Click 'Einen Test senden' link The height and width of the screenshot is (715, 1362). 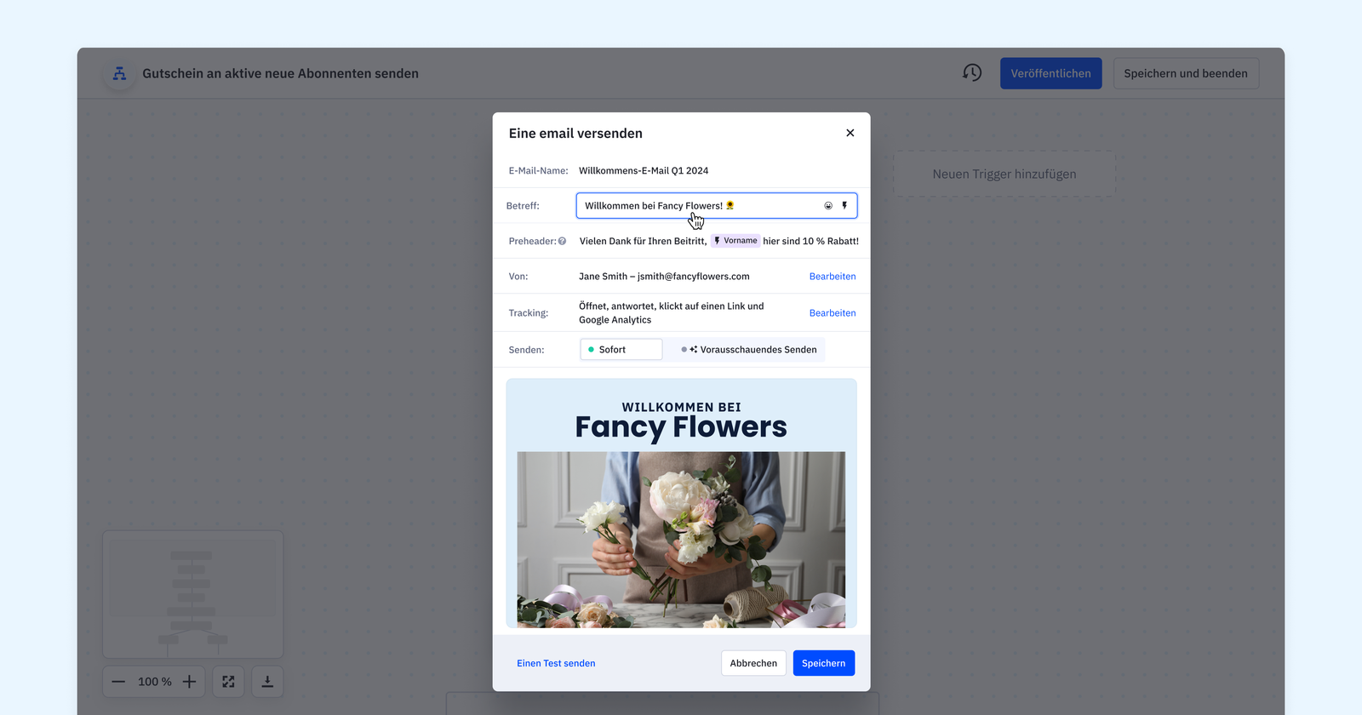click(x=556, y=663)
